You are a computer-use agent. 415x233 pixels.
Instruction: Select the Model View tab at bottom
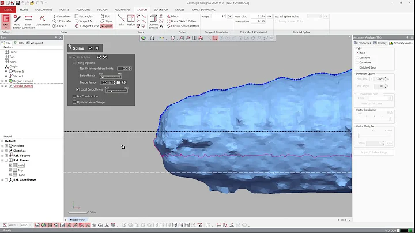(77, 220)
